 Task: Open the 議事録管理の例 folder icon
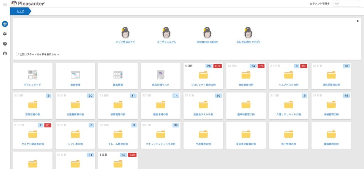point(246,104)
